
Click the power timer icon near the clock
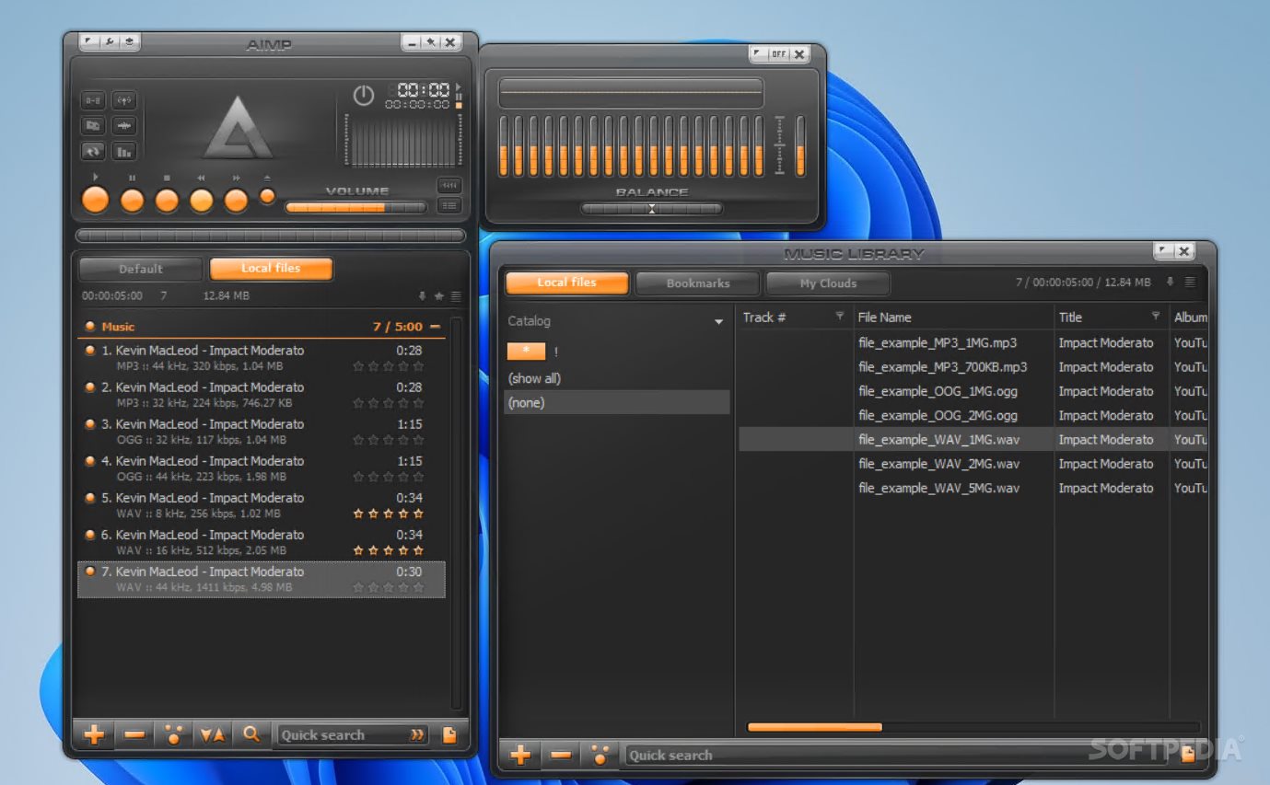[x=364, y=95]
